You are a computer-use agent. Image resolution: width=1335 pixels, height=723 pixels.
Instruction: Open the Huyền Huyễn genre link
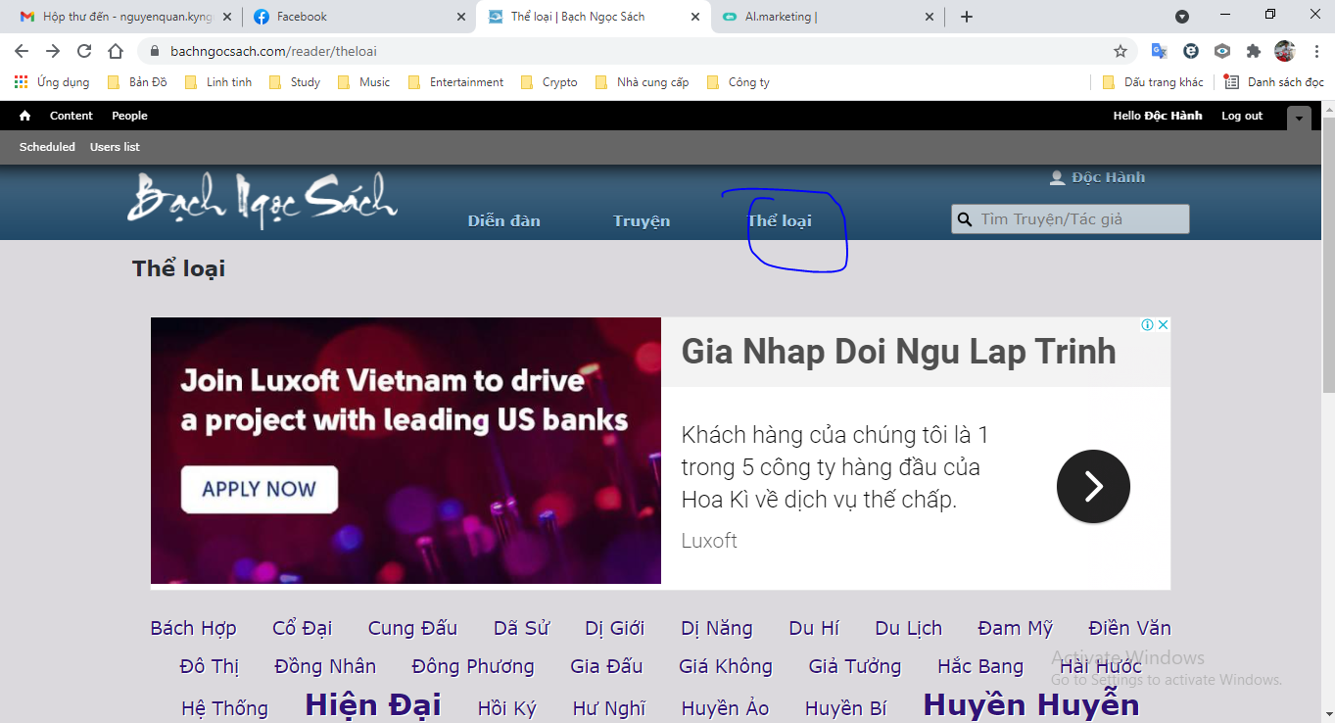coord(1030,705)
